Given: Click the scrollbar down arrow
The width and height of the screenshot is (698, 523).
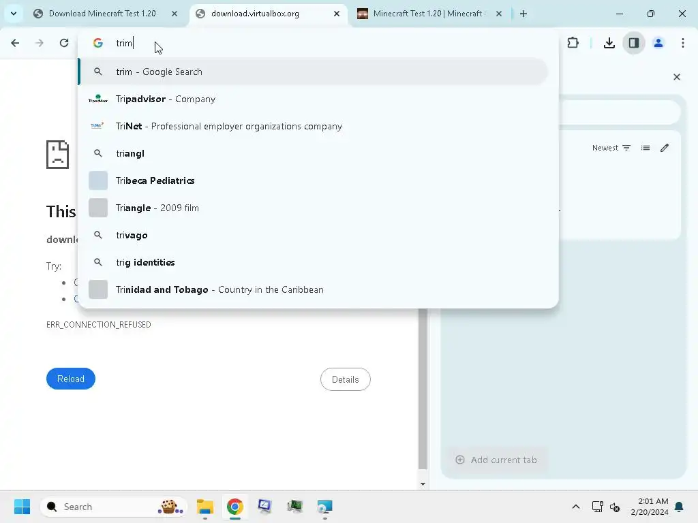Looking at the screenshot, I should 423,484.
